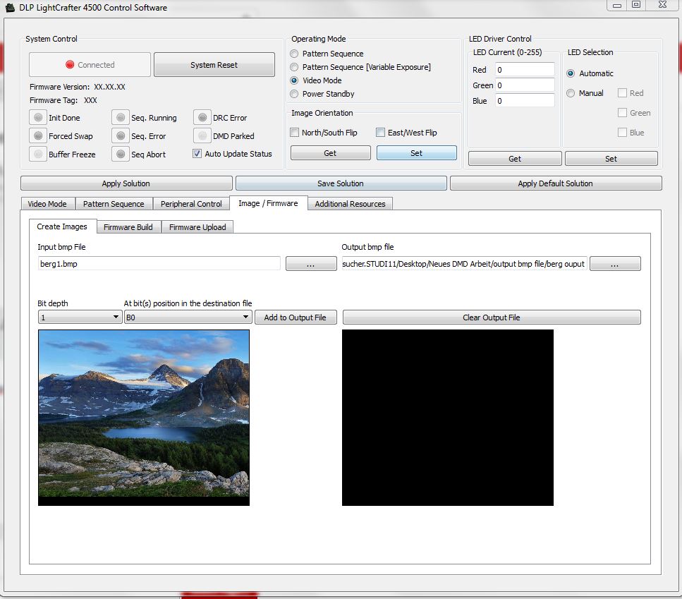Click Get under LED Driver Control

click(515, 159)
